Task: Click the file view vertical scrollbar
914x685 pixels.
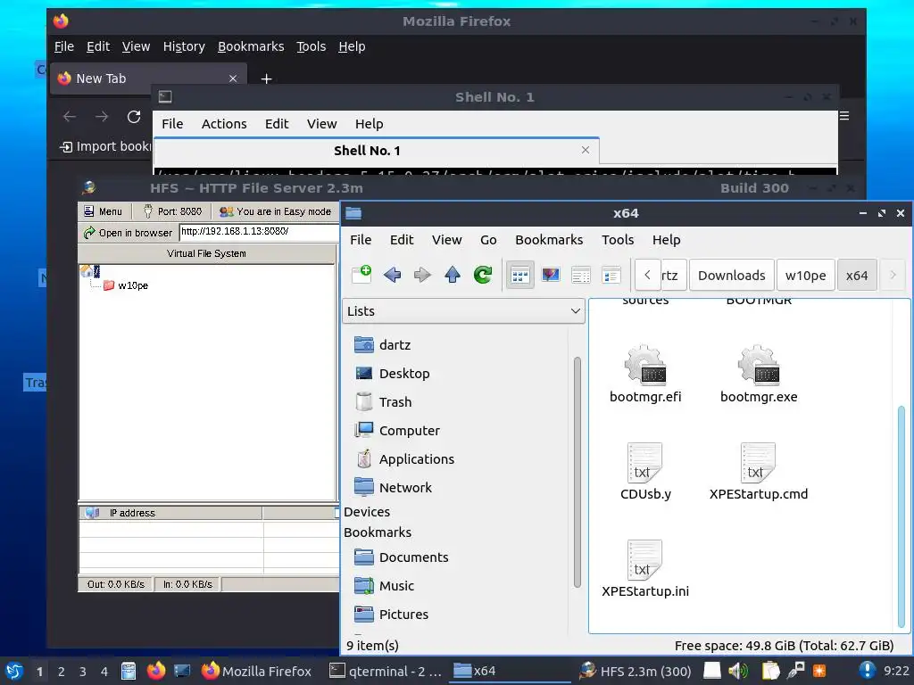Action: [902, 516]
